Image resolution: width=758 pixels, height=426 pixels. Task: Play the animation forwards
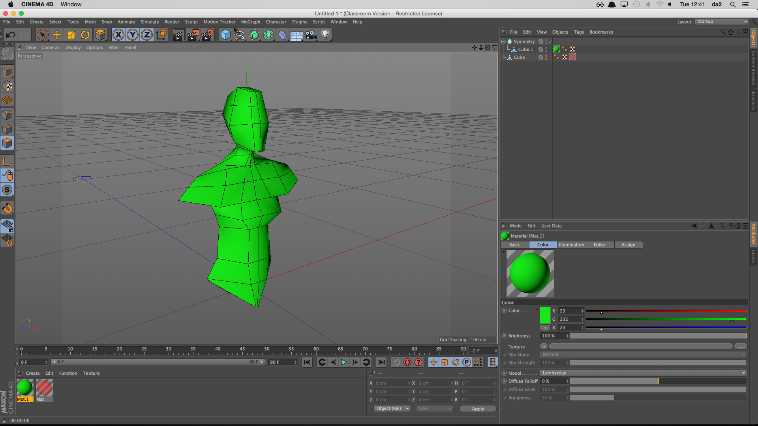[344, 362]
